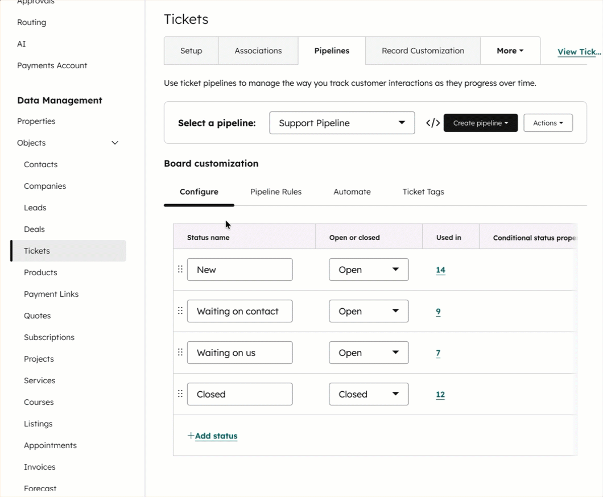Select the Ticket Tags tab

click(x=423, y=192)
